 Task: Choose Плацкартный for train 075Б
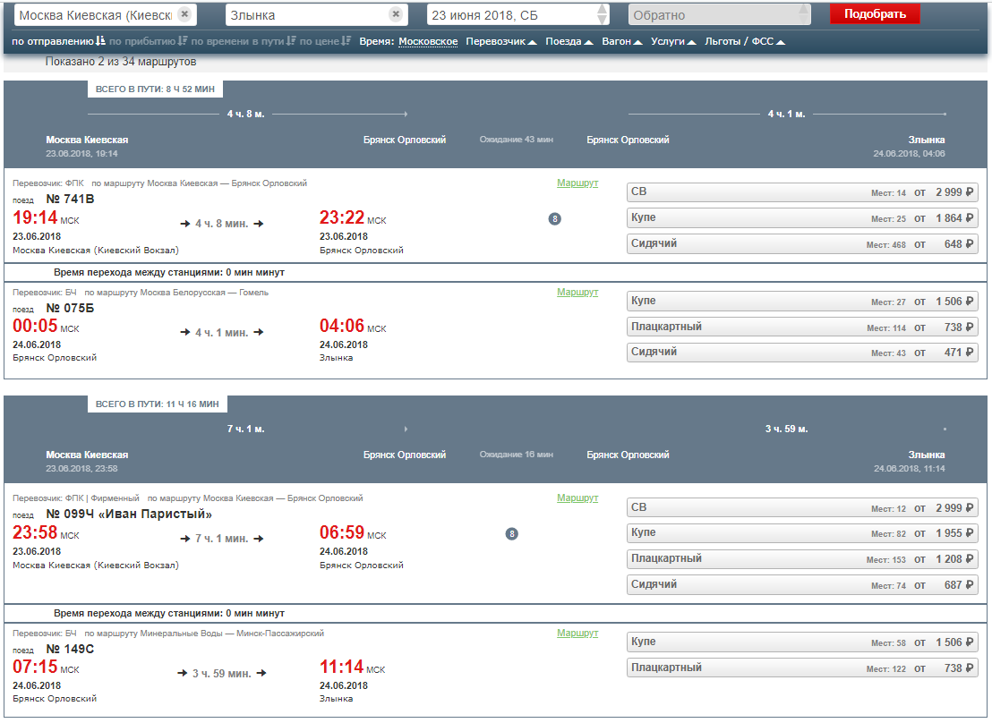[802, 327]
